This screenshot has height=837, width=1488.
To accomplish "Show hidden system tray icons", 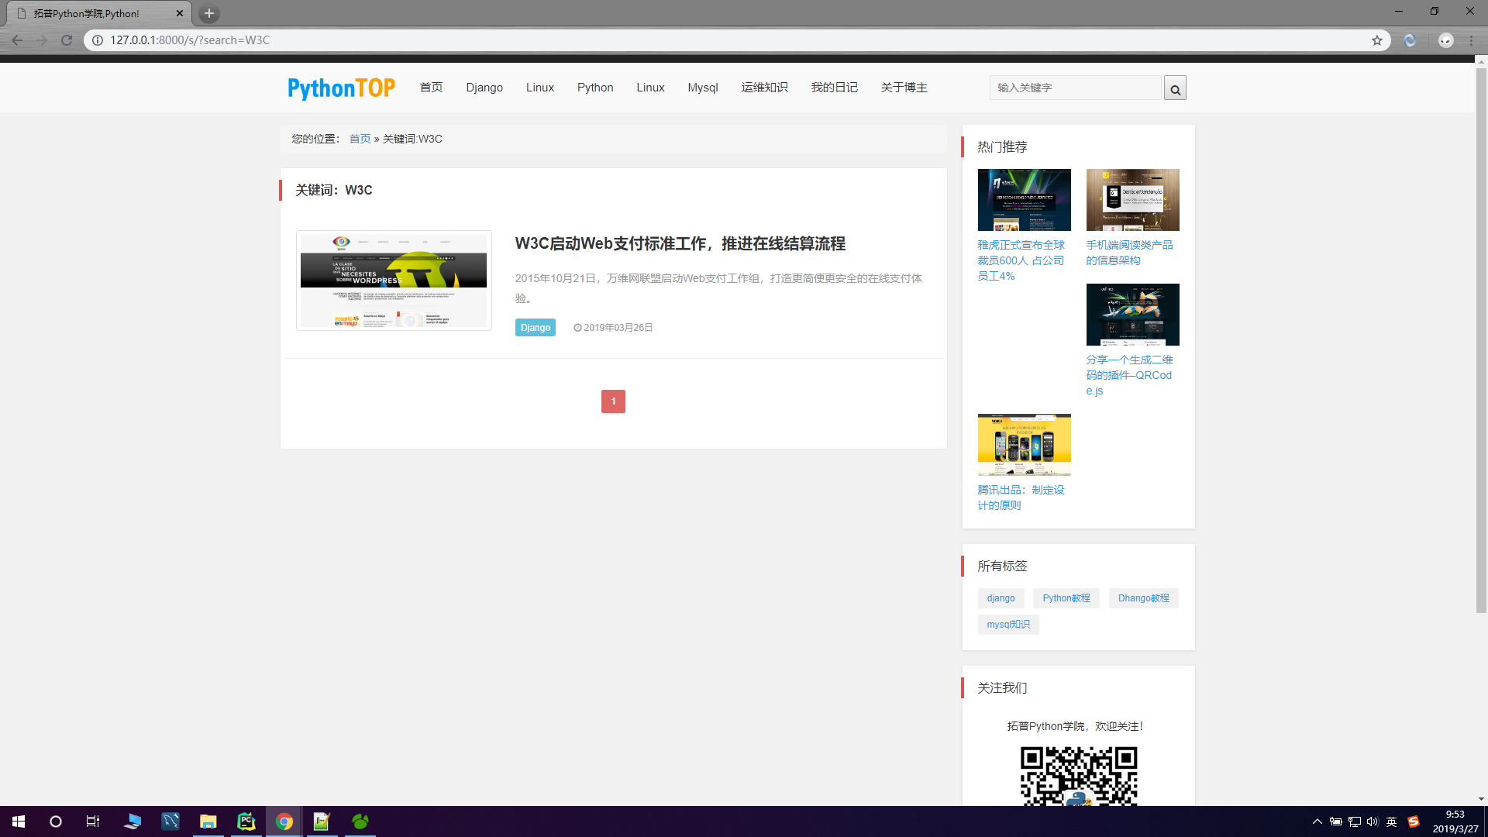I will [1317, 821].
